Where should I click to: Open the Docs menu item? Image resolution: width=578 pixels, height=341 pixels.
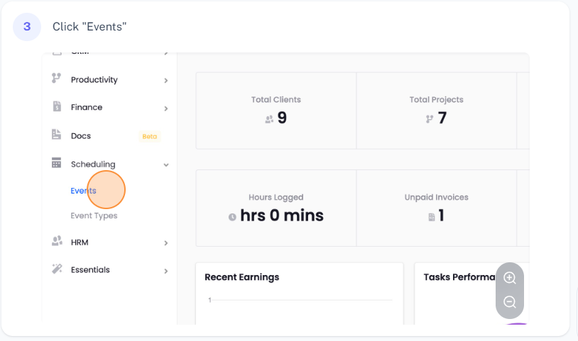81,135
